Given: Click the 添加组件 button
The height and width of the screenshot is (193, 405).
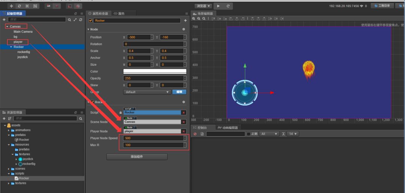Looking at the screenshot, I should tap(137, 157).
